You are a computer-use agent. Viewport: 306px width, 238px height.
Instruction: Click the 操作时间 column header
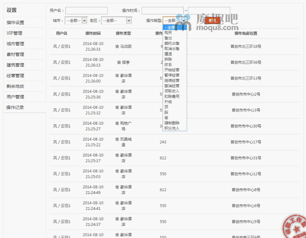coord(93,33)
